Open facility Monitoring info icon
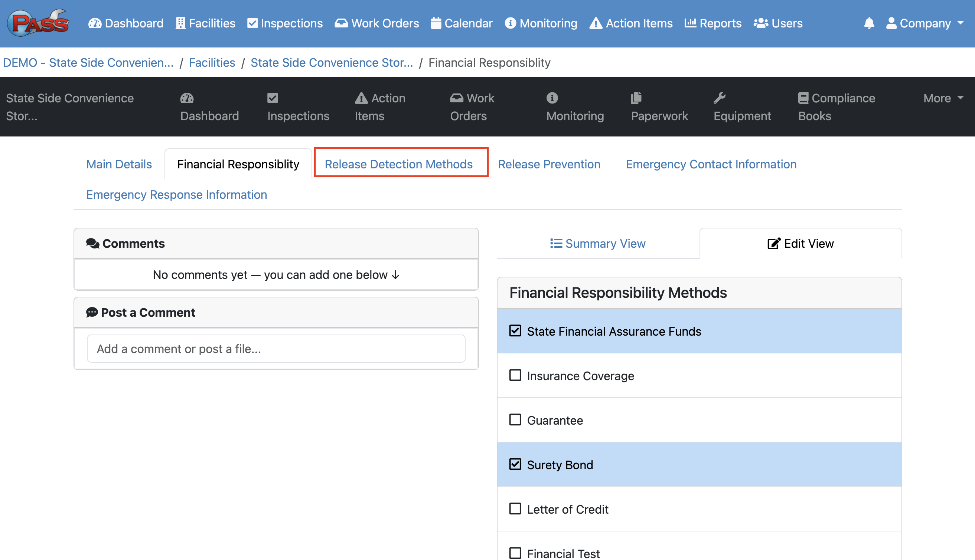975x560 pixels. tap(552, 98)
